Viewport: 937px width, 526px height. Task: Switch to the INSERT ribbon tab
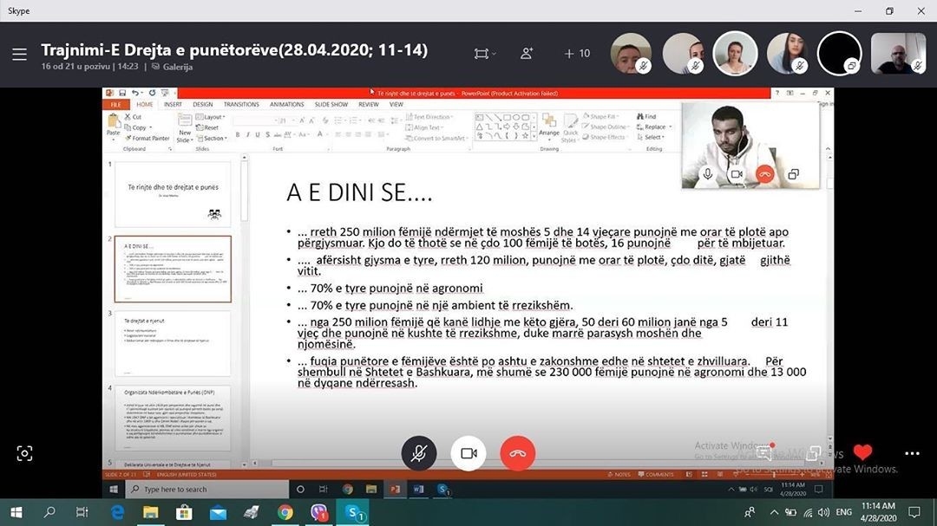(x=172, y=104)
